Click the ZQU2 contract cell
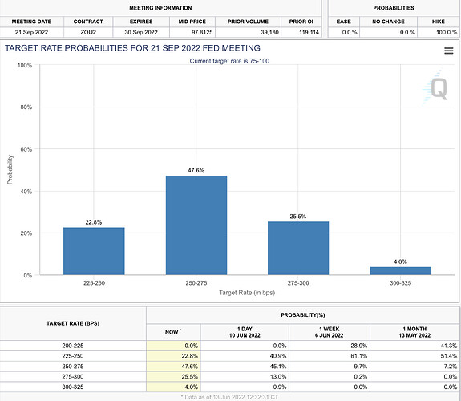This screenshot has height=401, width=461. tap(88, 32)
